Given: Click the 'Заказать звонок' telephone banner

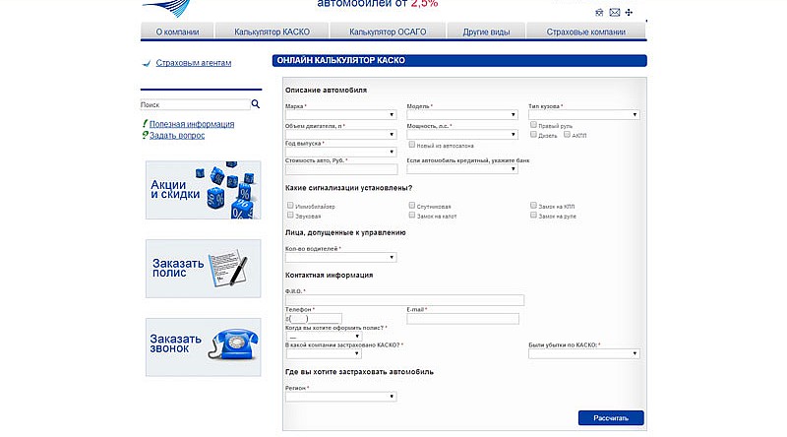Looking at the screenshot, I should coord(203,346).
